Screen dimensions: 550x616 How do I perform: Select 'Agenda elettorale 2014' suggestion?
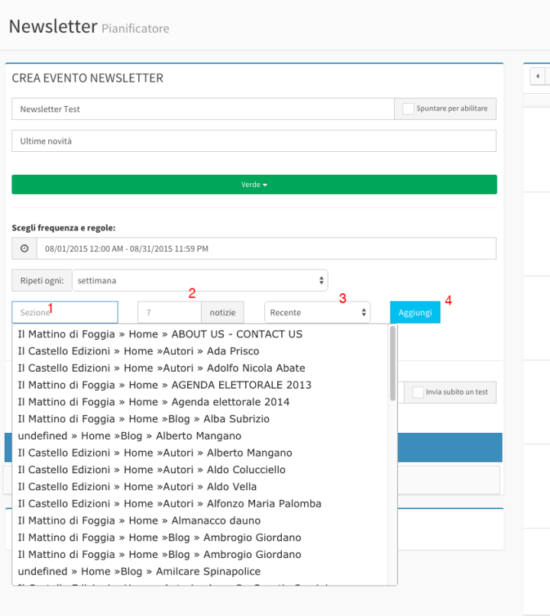200,402
